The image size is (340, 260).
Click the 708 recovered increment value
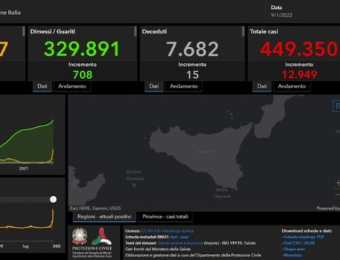point(83,75)
